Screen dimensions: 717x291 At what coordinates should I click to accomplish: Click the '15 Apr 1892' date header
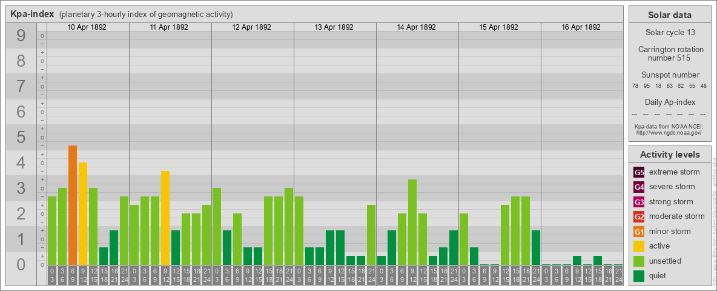pyautogui.click(x=498, y=27)
